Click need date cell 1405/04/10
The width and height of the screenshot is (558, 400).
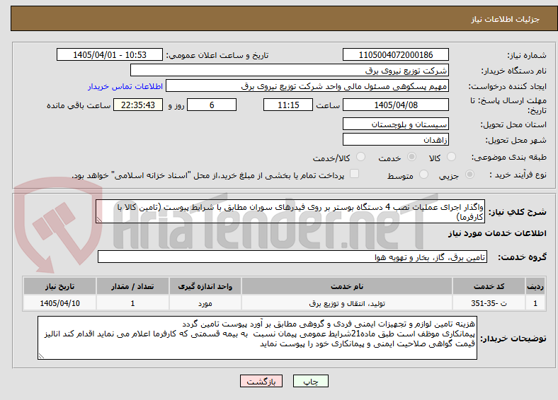click(59, 303)
